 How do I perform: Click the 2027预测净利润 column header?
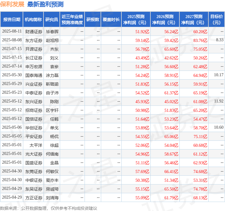[x=194, y=20]
